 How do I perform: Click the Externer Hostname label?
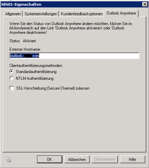click(x=25, y=49)
